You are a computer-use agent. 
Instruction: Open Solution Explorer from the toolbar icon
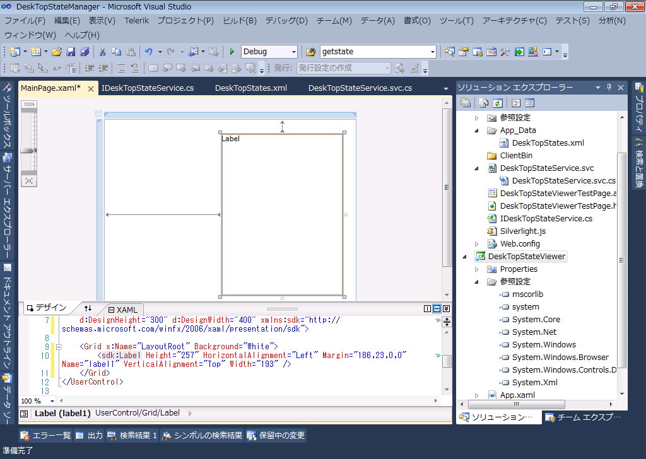(x=449, y=52)
